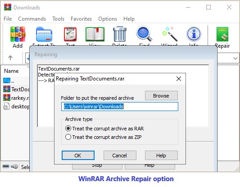
Task: Confirm repair with OK button
Action: [78, 156]
